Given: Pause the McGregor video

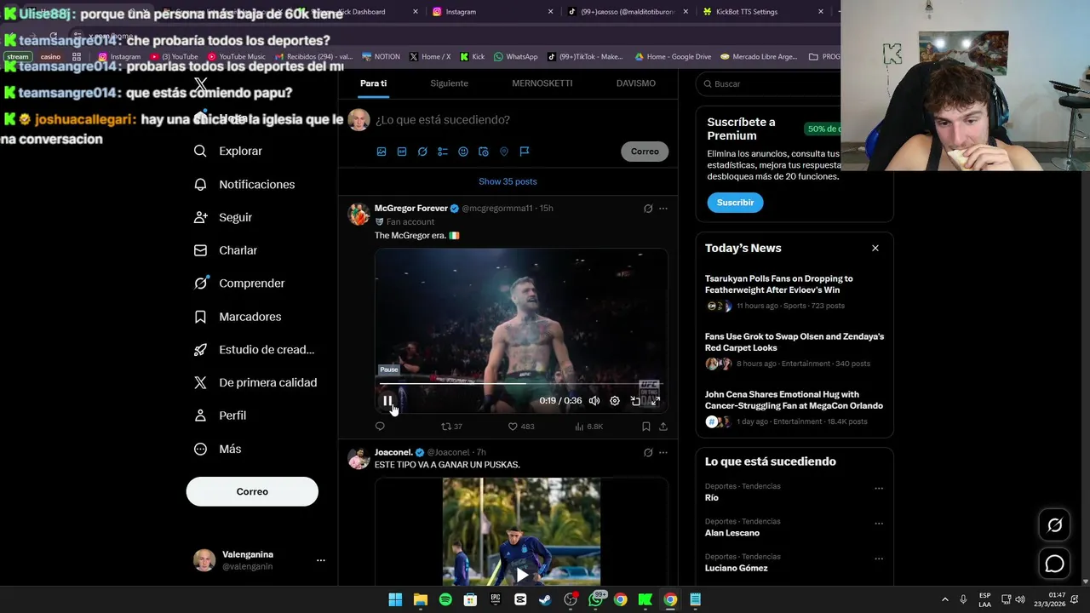Looking at the screenshot, I should pyautogui.click(x=387, y=401).
